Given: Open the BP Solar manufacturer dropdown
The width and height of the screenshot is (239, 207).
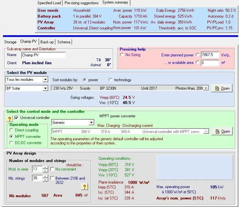Looking at the screenshot, I should [x=45, y=88].
